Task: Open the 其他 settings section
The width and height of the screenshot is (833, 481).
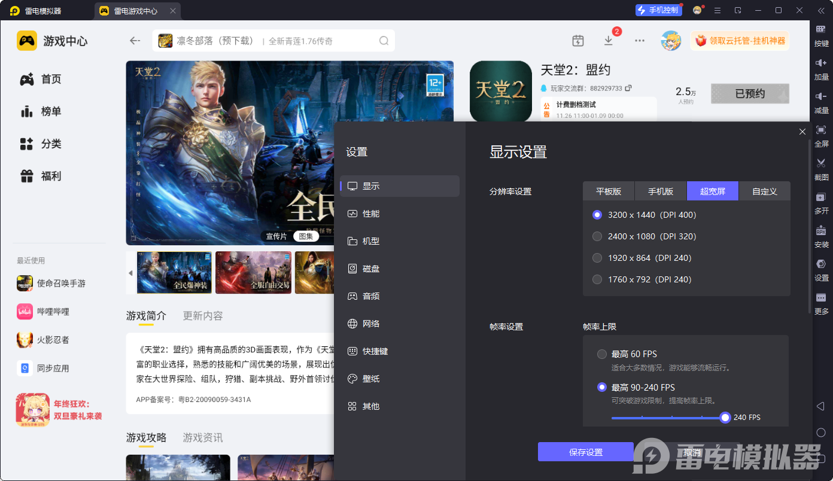Action: coord(400,406)
